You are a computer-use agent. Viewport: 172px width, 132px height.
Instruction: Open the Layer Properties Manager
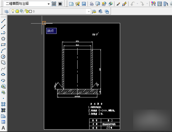6,11
